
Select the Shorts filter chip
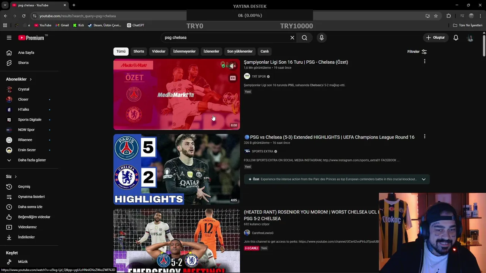[x=139, y=52]
